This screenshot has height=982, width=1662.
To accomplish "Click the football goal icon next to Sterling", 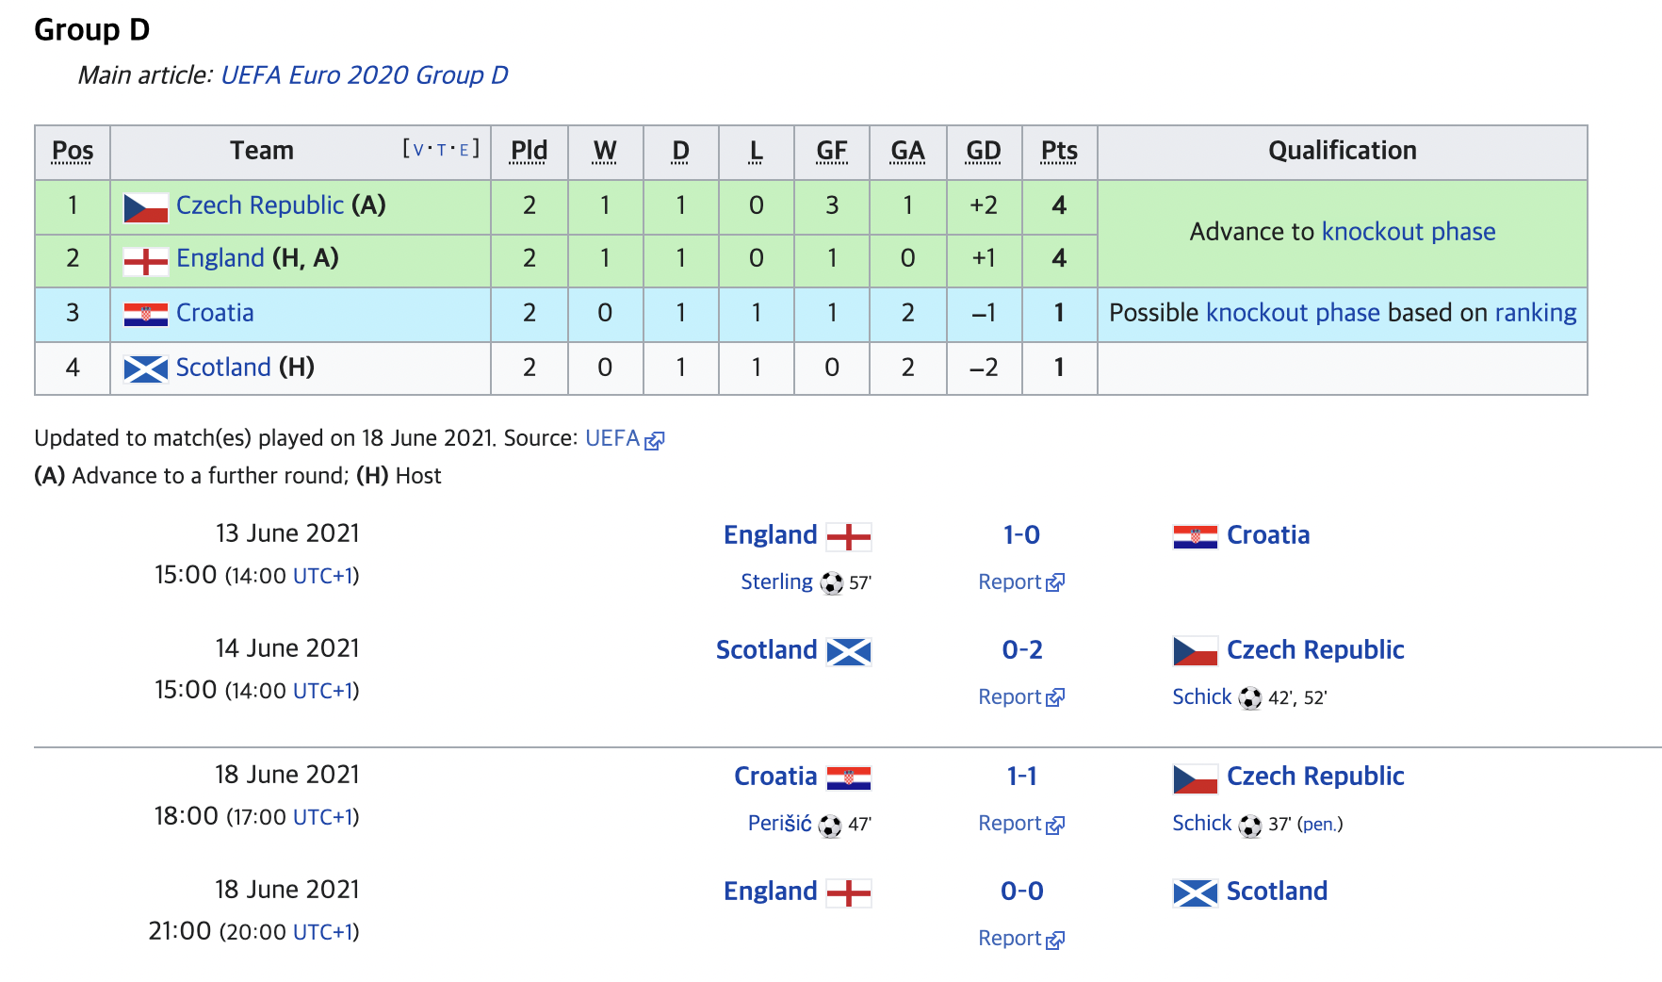I will (x=831, y=583).
